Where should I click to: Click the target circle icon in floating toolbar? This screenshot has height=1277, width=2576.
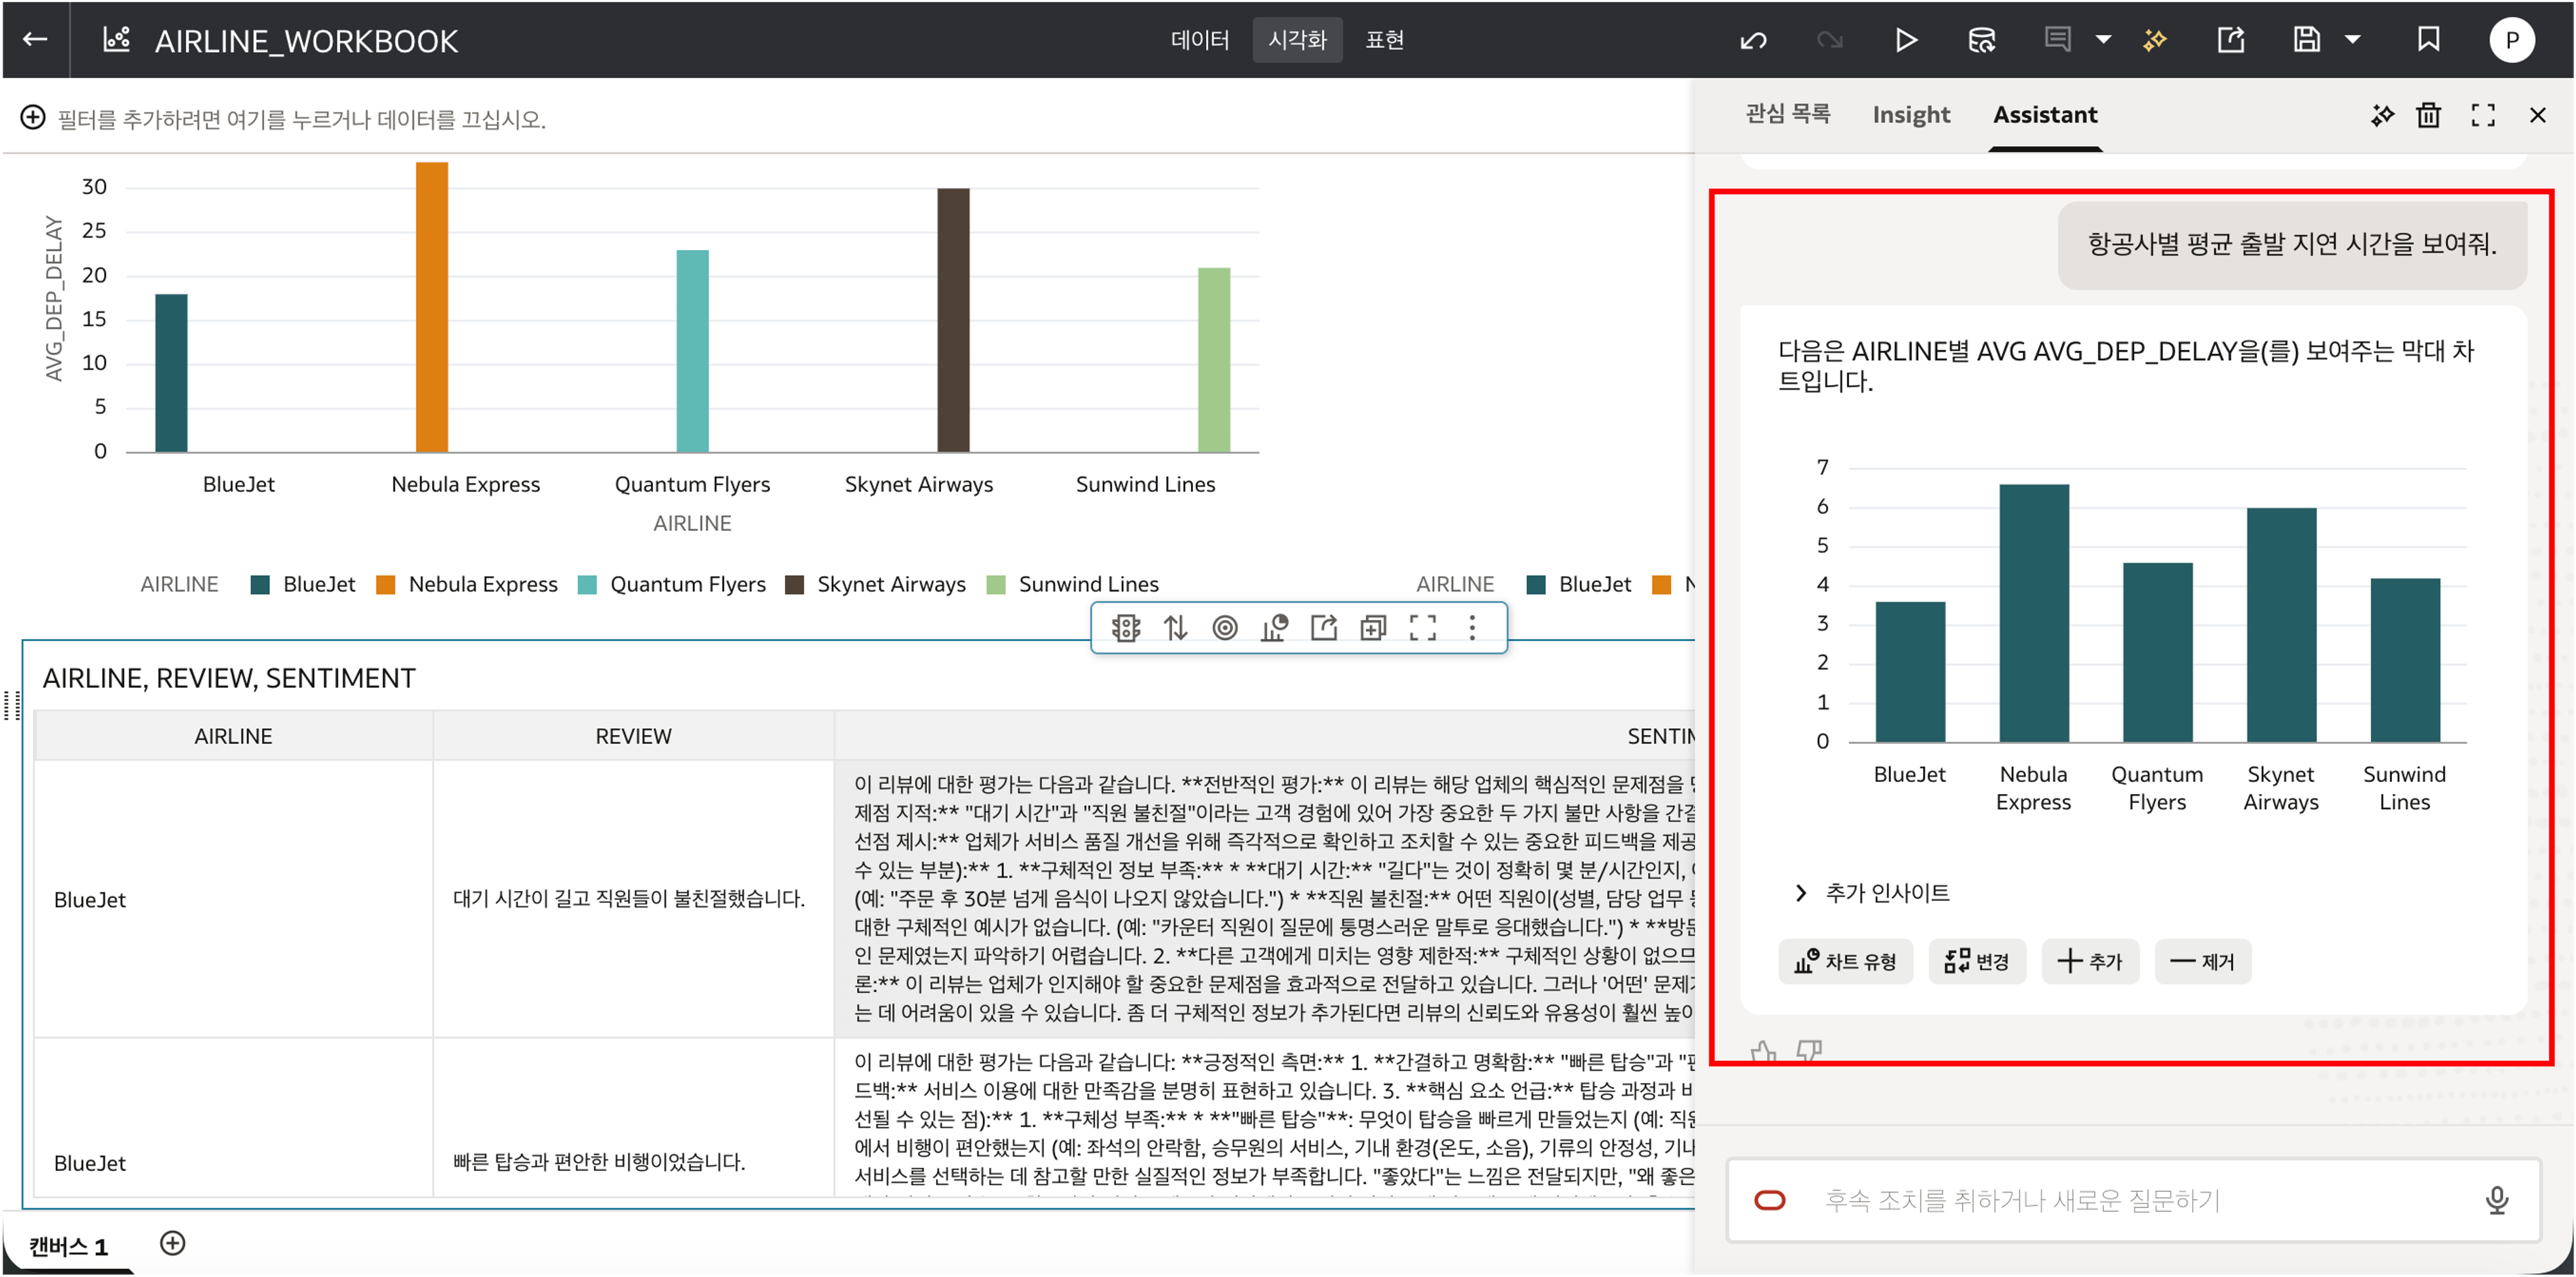1224,627
